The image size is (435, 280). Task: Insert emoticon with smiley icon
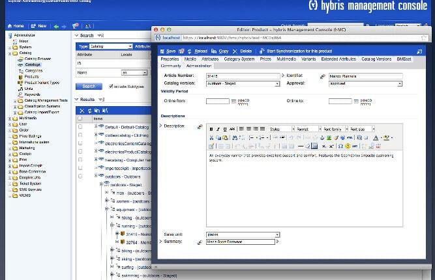(348, 147)
